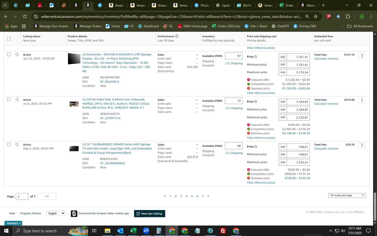Click the vertical page scrollbar
The image size is (377, 236).
point(375,206)
